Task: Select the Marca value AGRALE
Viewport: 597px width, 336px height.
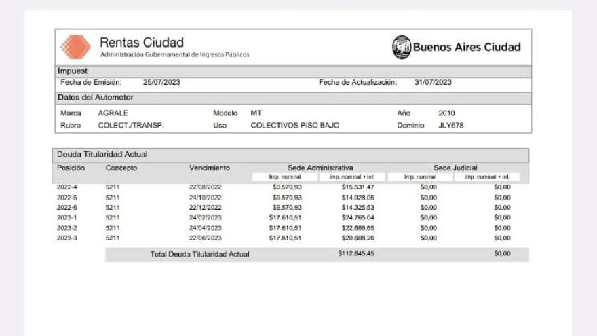Action: click(113, 113)
